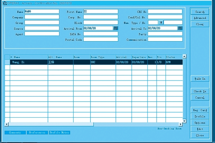Viewport: 215px width, 143px height.
Task: Open the Profile Notes tab
Action: 60,133
